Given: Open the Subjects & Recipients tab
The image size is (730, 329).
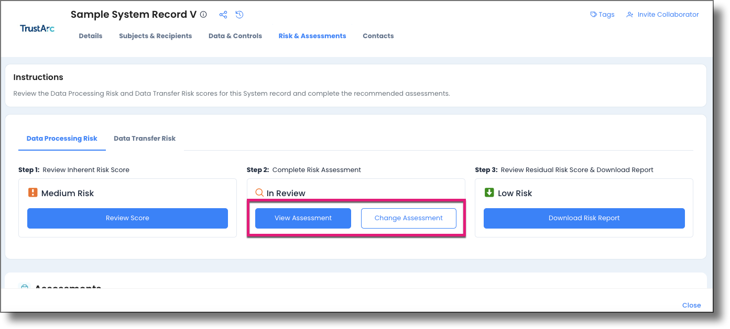Looking at the screenshot, I should coord(155,36).
